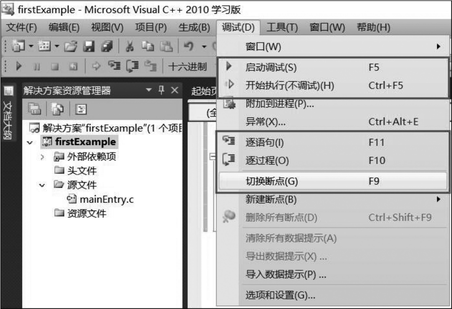Choose 逐过程(O) F10 menu item
The width and height of the screenshot is (452, 309).
(333, 161)
